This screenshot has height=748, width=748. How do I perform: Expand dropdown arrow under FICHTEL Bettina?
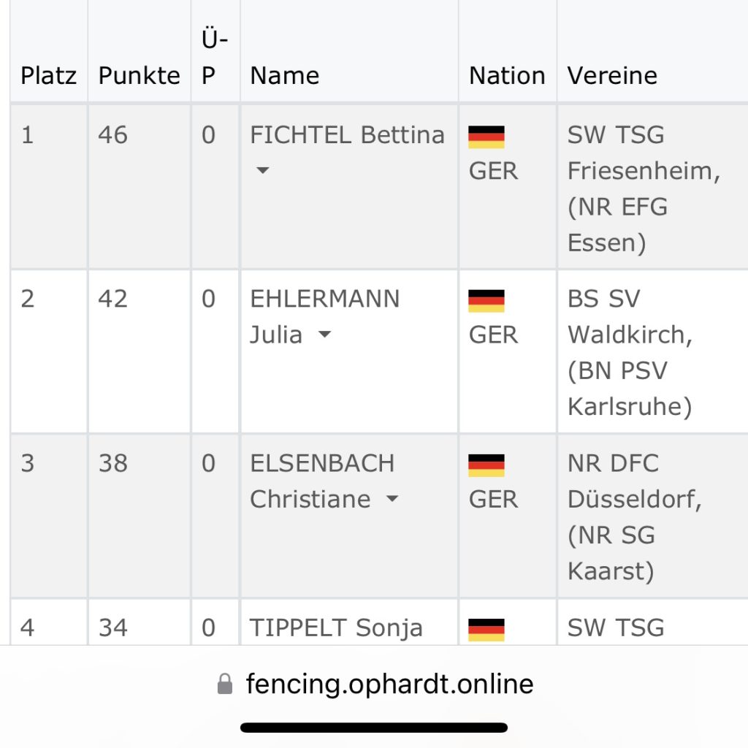click(x=262, y=170)
